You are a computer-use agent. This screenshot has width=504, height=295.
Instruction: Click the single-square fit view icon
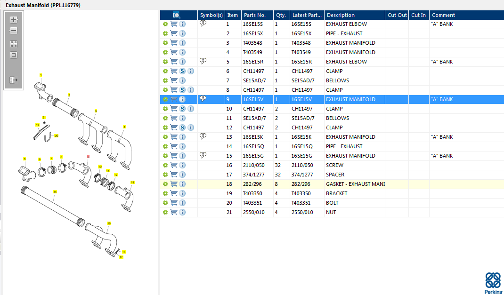pyautogui.click(x=14, y=55)
